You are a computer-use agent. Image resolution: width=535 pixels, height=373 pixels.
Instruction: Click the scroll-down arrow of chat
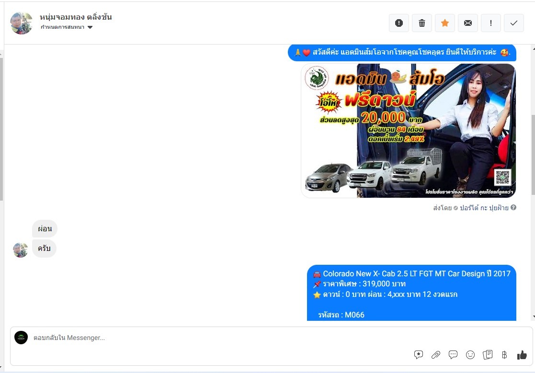(533, 317)
